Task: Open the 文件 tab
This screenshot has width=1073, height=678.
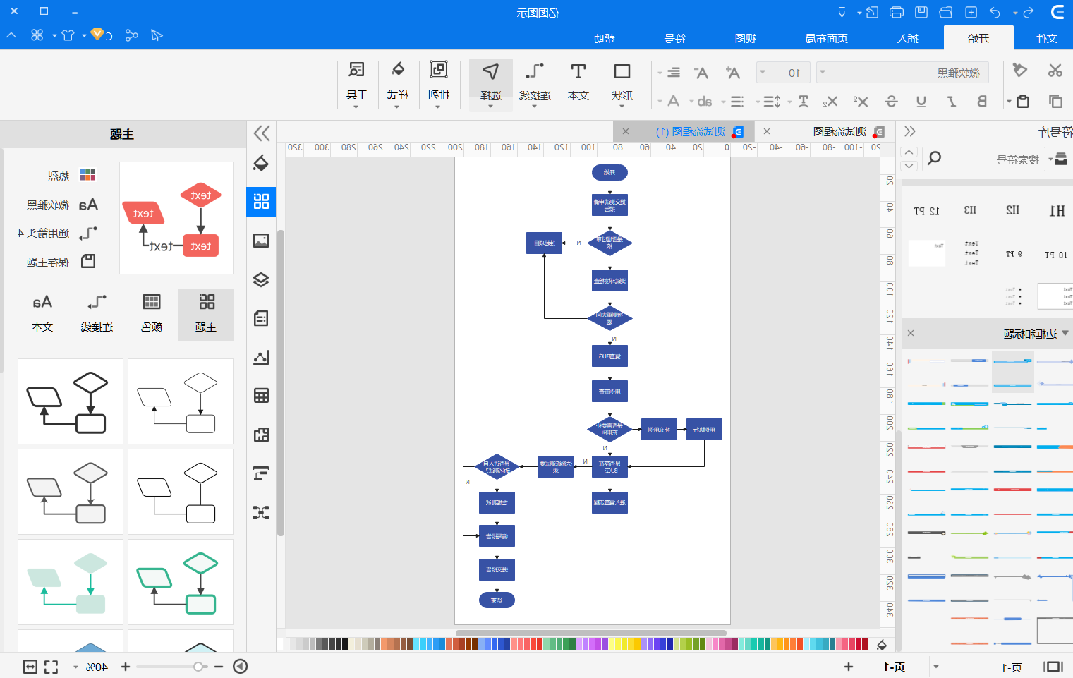Action: (x=1046, y=38)
